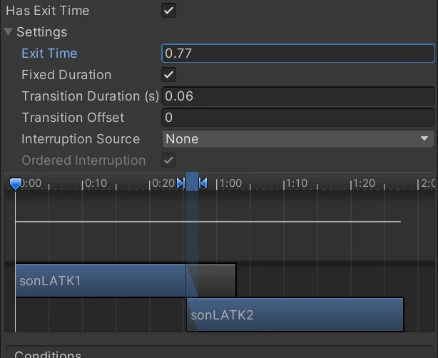Viewport: 438px width, 358px height.
Task: Click the Exit Time value field
Action: coord(297,53)
